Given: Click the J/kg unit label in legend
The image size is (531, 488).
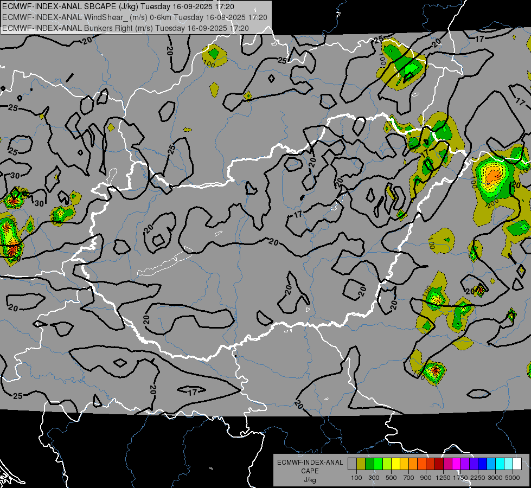Looking at the screenshot, I should click(x=310, y=480).
